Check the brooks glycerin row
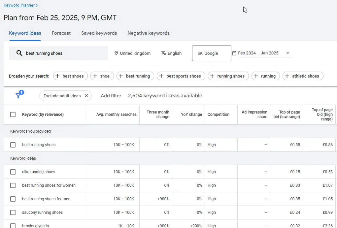 [13, 226]
